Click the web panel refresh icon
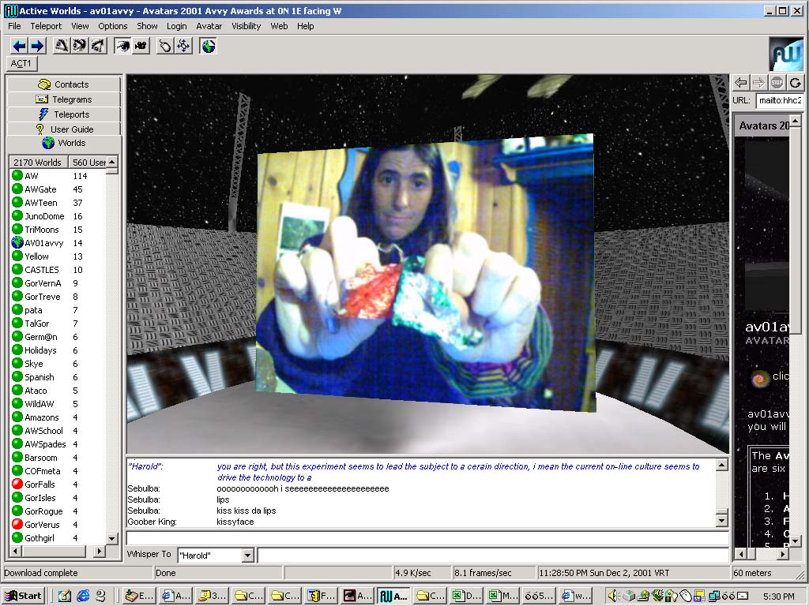Image resolution: width=809 pixels, height=606 pixels. [795, 82]
